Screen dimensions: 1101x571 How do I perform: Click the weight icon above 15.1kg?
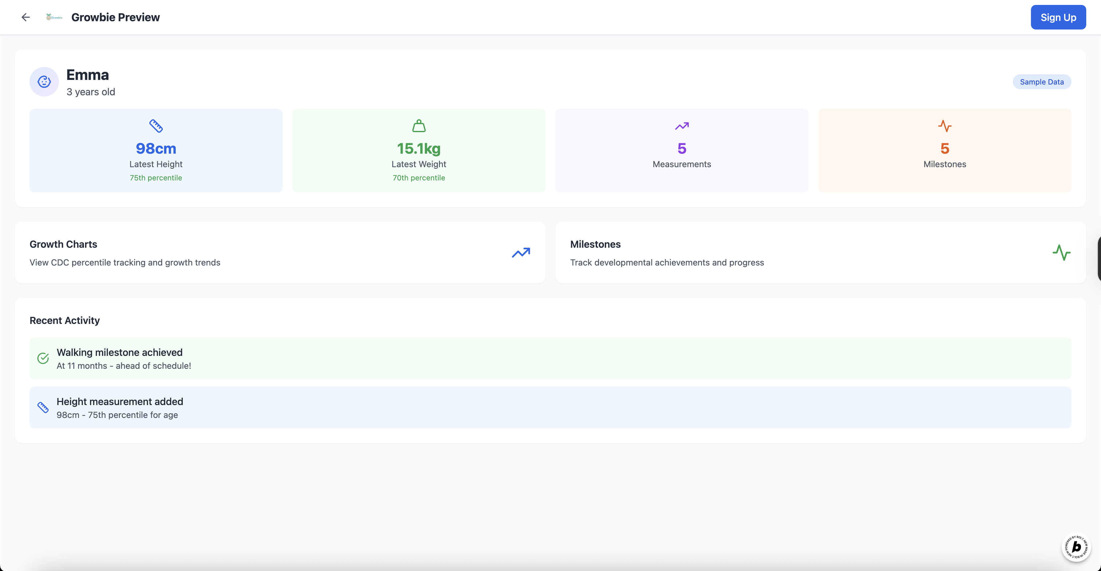[x=418, y=126]
